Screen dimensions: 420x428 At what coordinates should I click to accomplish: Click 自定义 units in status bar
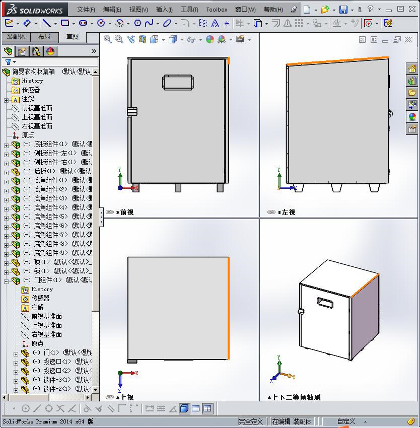point(346,421)
